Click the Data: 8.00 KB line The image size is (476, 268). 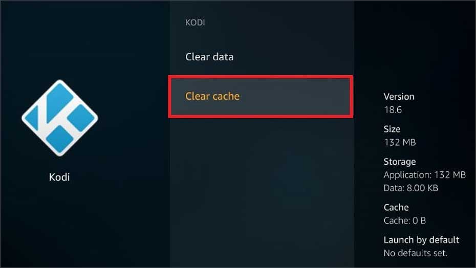pos(410,188)
